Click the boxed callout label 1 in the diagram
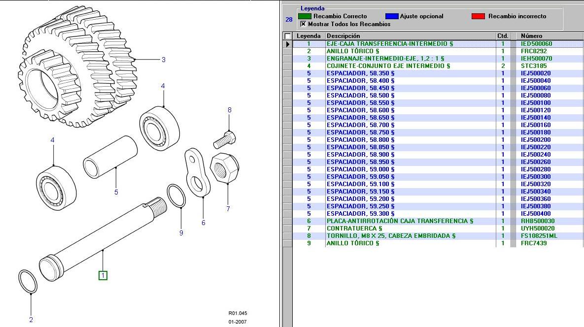The image size is (584, 327). (x=102, y=275)
